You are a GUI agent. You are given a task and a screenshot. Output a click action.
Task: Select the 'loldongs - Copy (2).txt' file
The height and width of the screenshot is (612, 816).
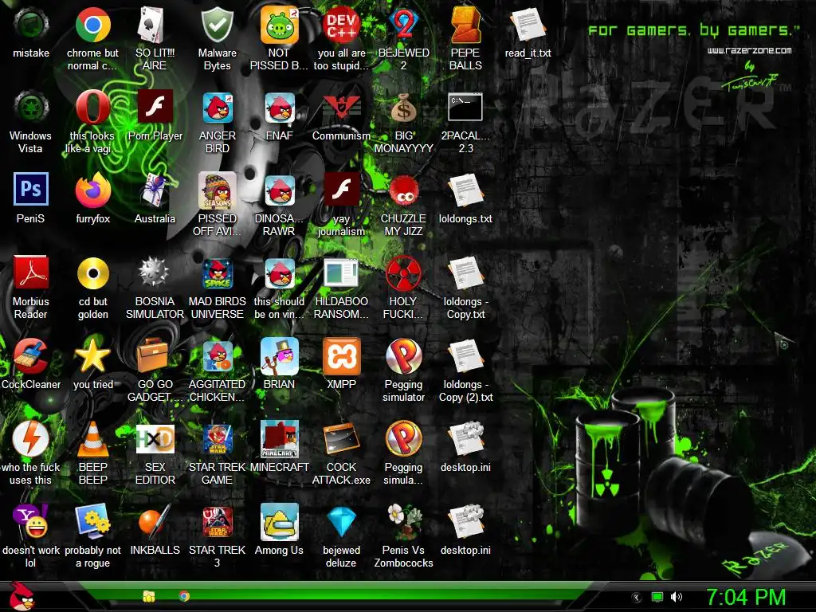click(x=465, y=356)
